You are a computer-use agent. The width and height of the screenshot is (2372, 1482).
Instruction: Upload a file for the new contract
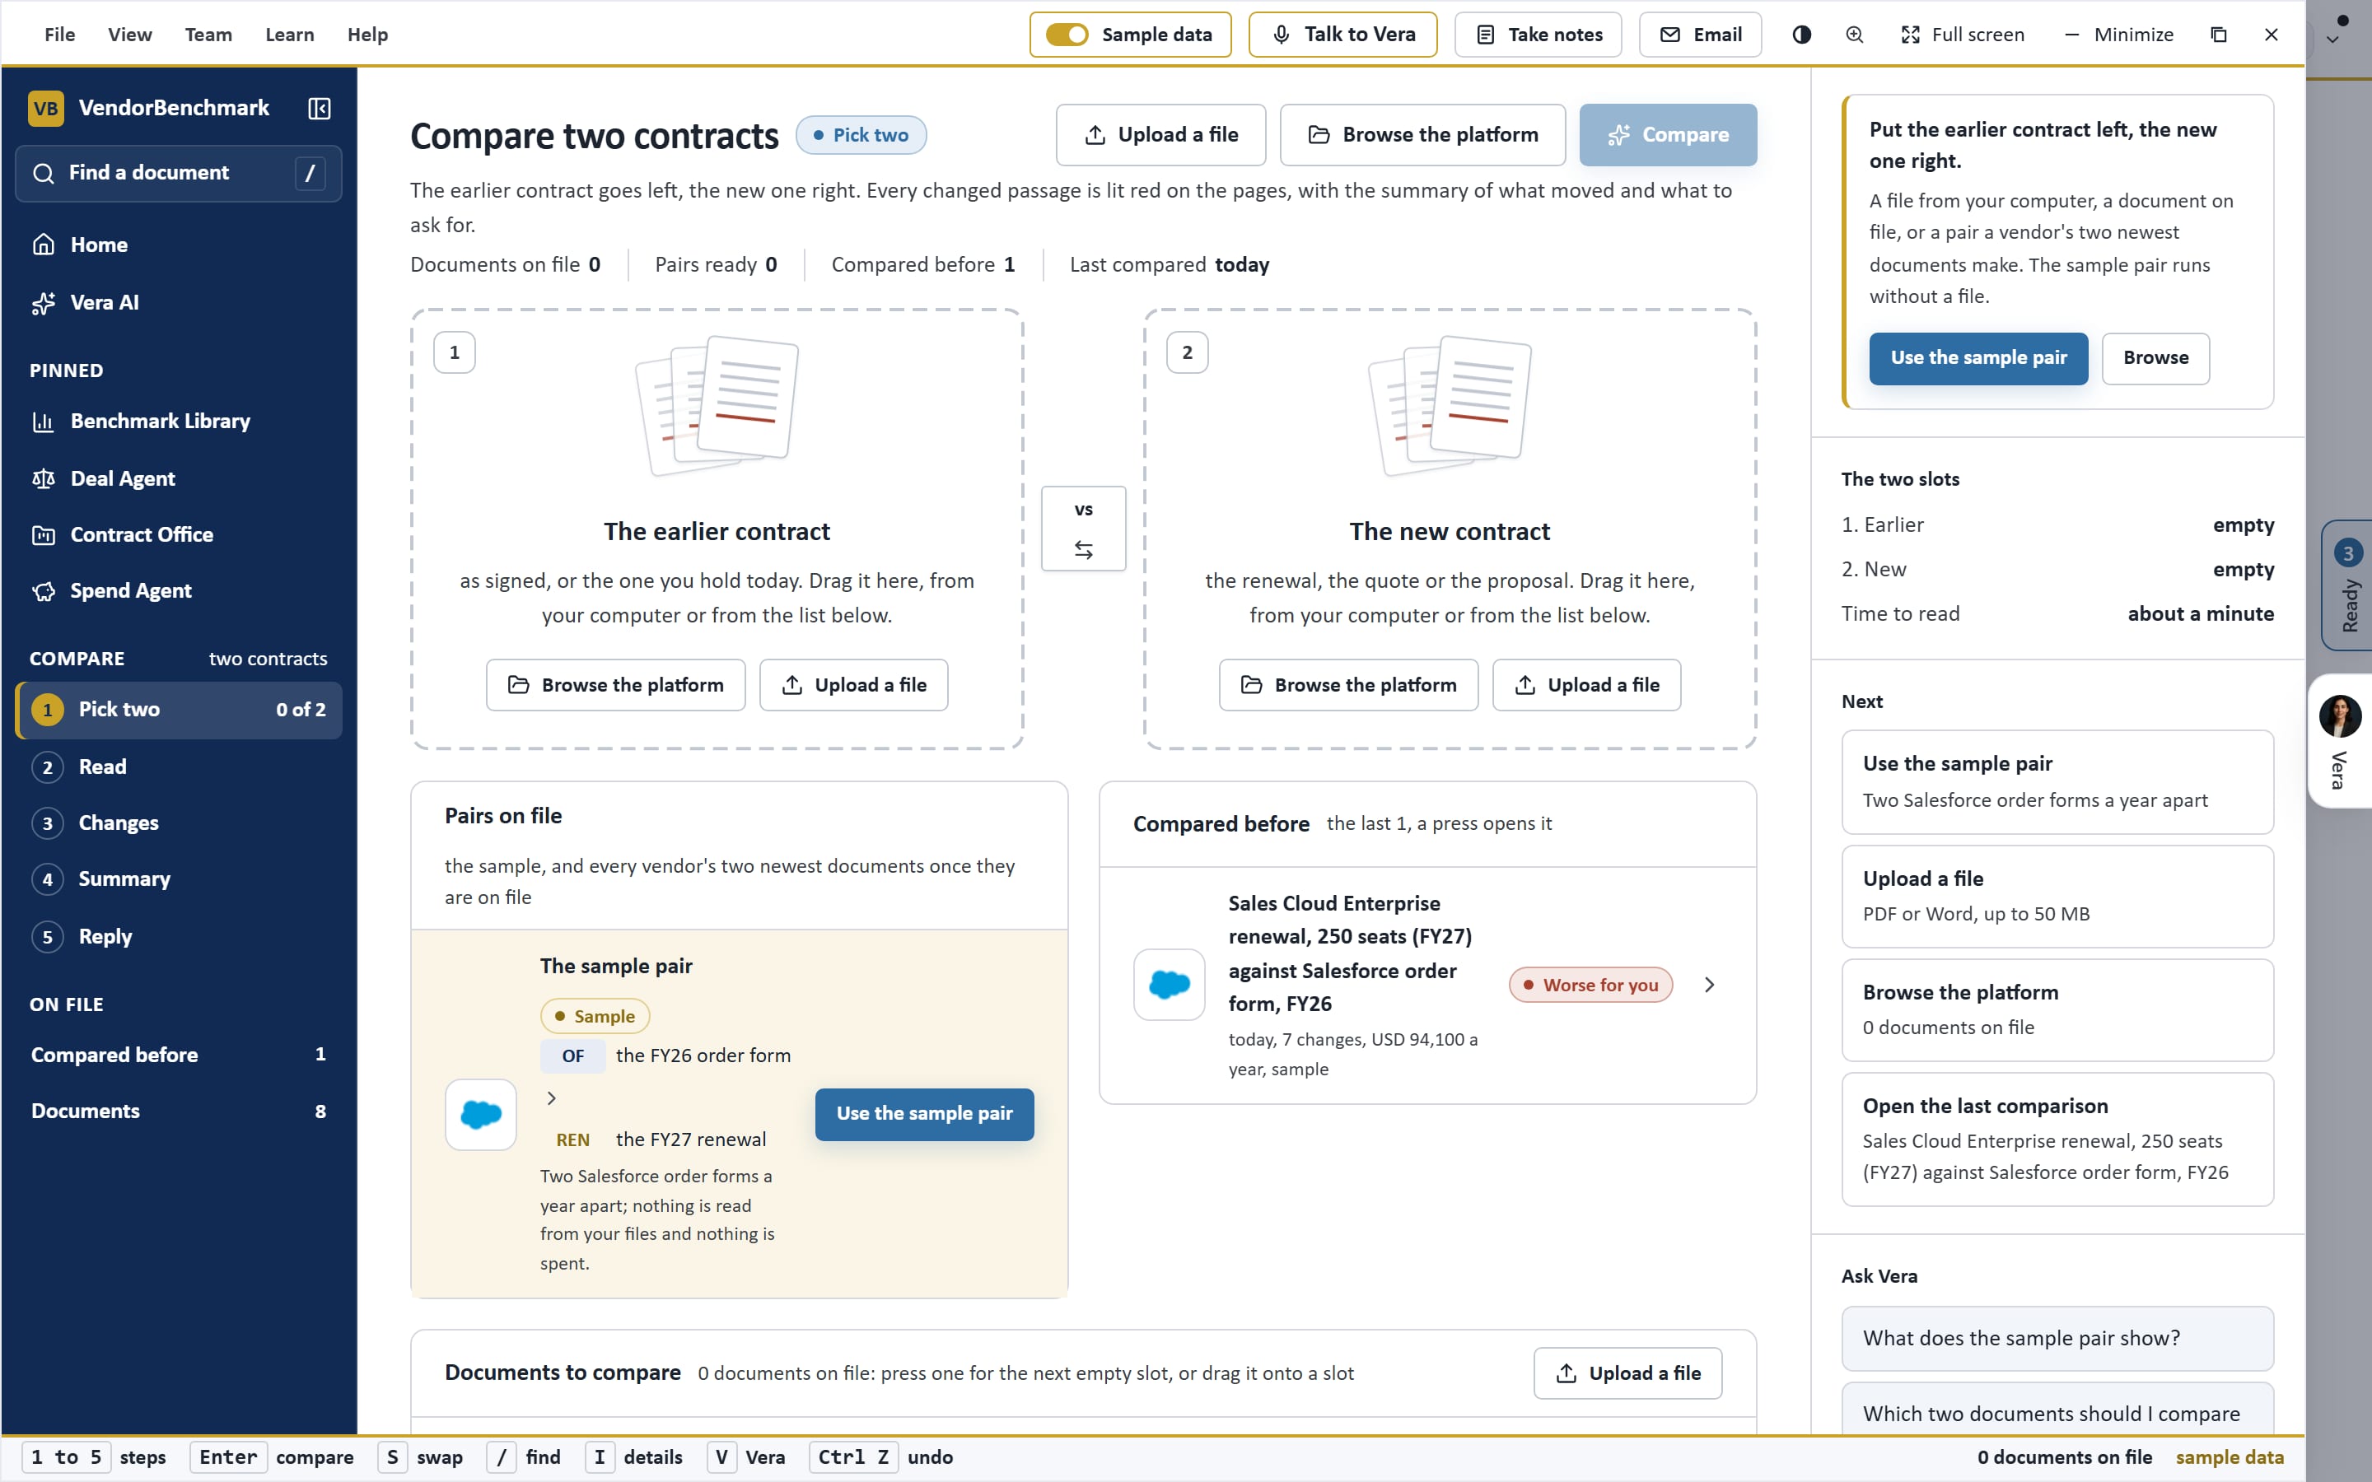coord(1586,684)
